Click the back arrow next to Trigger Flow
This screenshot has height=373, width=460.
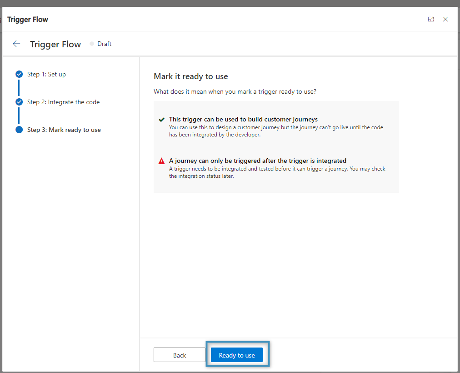click(16, 44)
